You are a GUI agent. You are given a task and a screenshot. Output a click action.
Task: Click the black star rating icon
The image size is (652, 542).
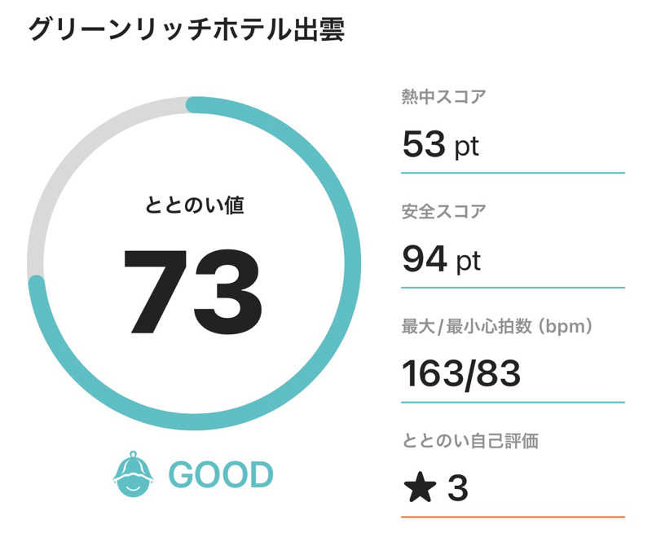tap(420, 487)
